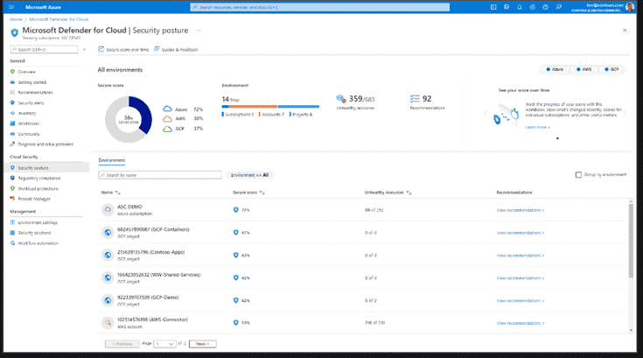
Task: Go to Overview in the sidebar
Action: pos(26,72)
